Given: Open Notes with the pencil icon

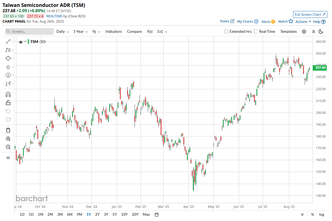Looking at the screenshot, I should coord(232,21).
